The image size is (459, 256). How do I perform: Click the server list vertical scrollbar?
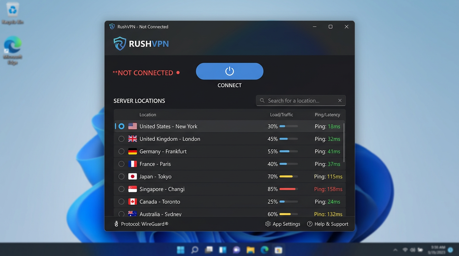(x=344, y=143)
